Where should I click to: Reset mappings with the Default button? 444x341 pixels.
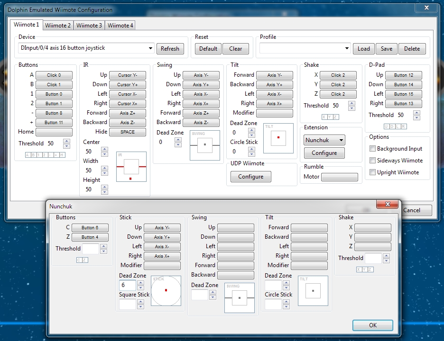coord(208,49)
